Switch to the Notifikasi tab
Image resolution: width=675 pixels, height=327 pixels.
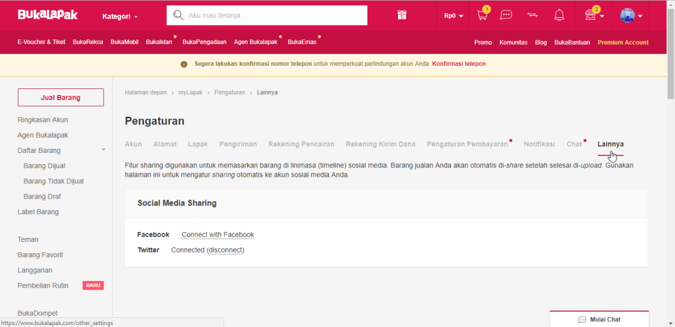(539, 144)
